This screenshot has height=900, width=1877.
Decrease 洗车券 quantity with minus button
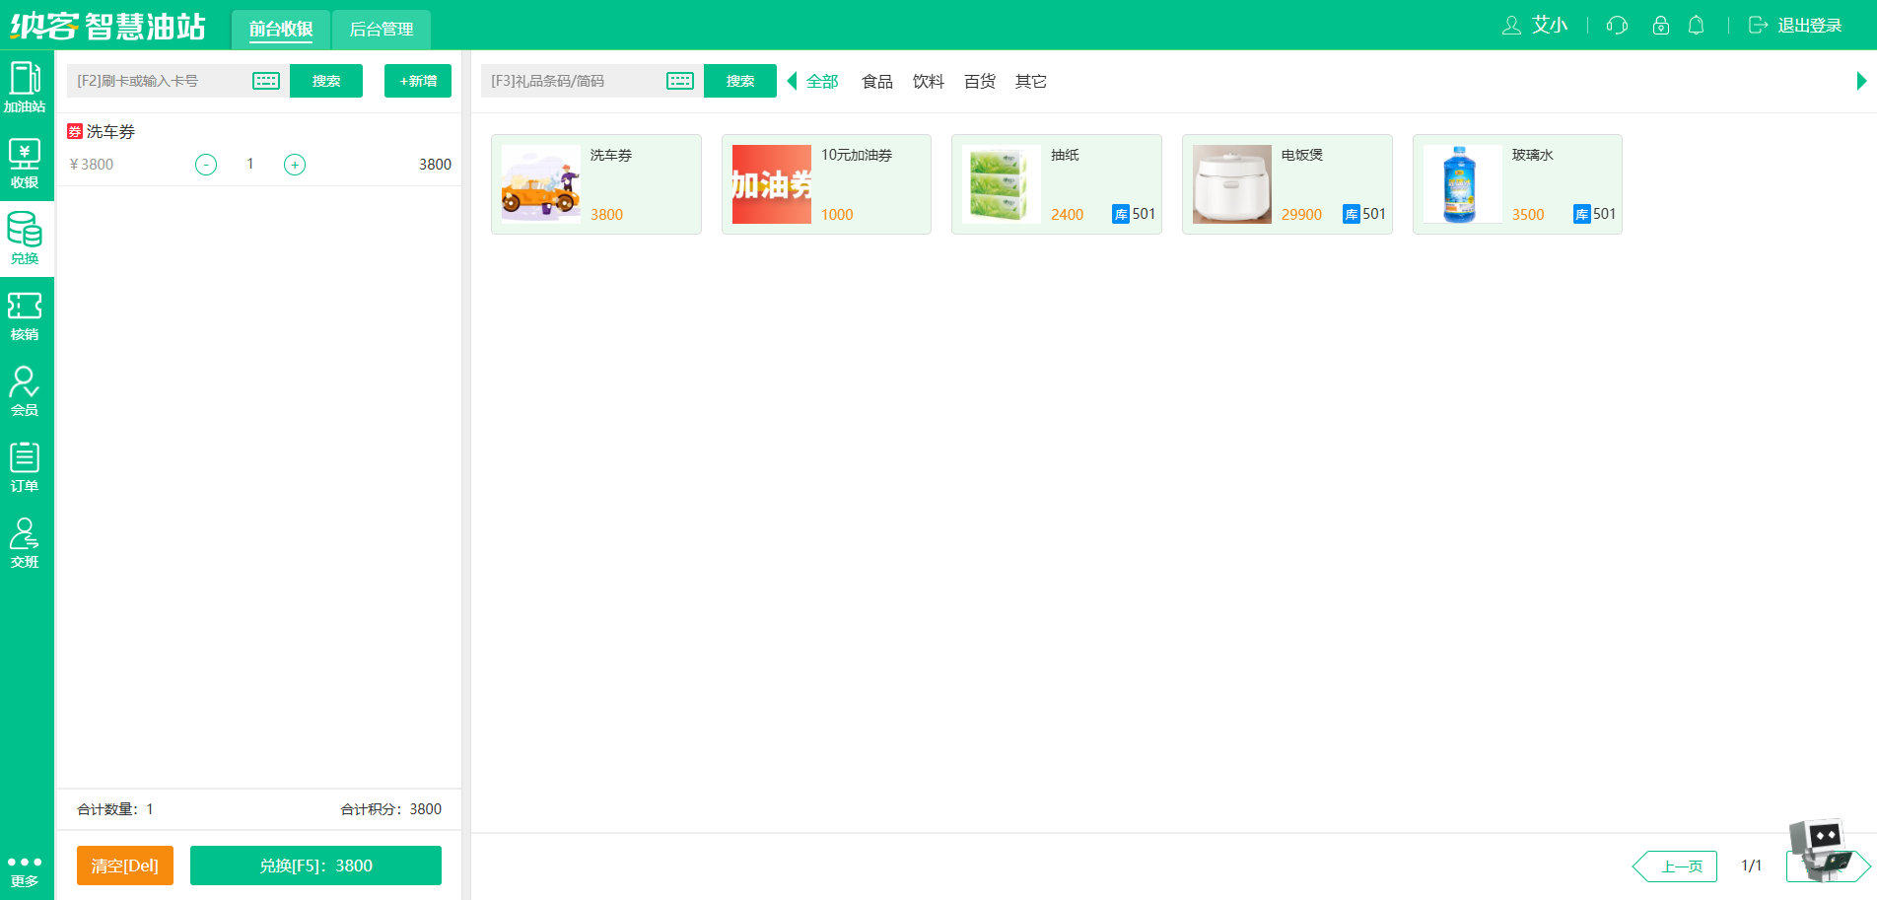(206, 165)
